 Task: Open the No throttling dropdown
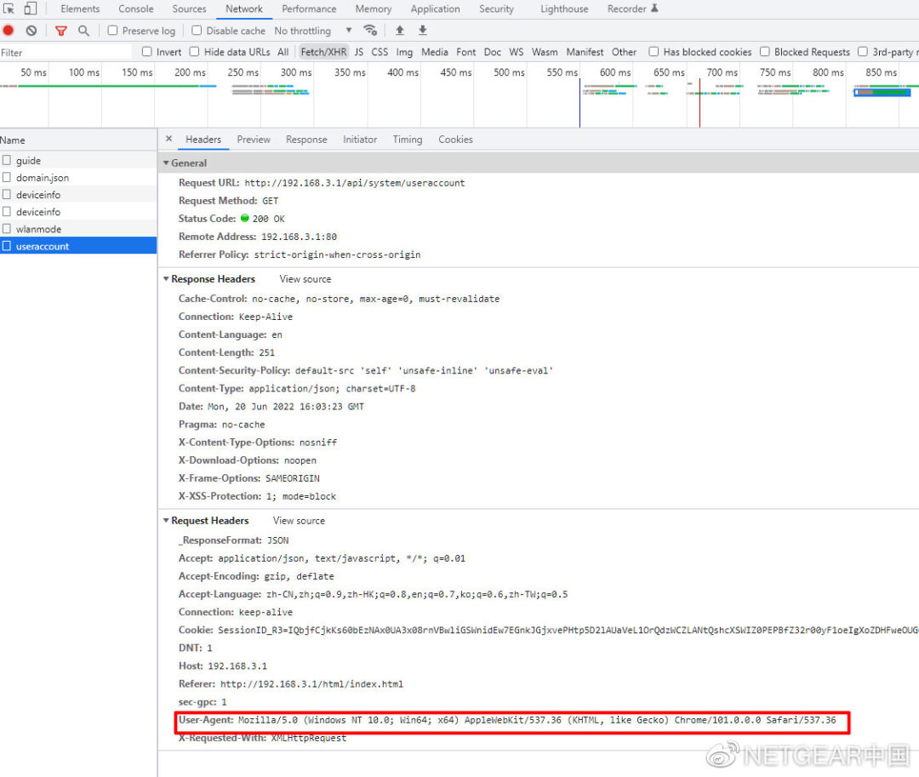point(312,31)
